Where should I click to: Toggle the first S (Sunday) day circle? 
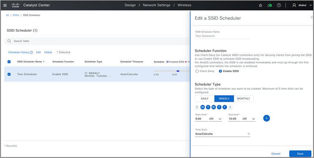[x=197, y=107]
